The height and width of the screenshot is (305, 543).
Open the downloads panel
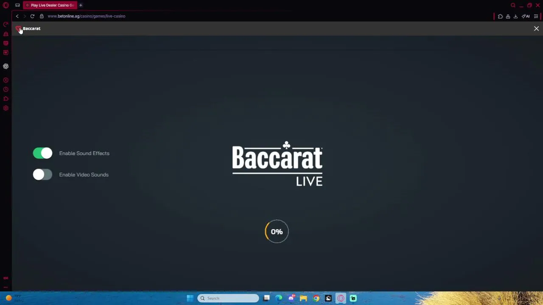point(515,17)
